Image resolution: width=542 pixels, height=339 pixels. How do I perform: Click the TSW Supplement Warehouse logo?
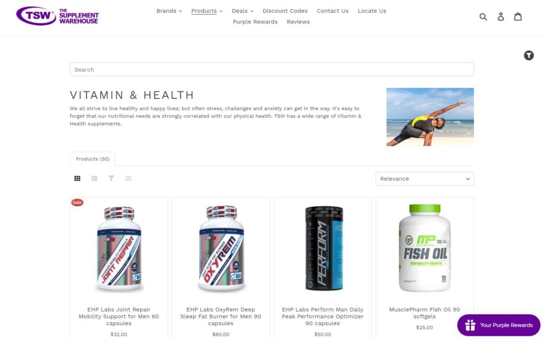57,15
